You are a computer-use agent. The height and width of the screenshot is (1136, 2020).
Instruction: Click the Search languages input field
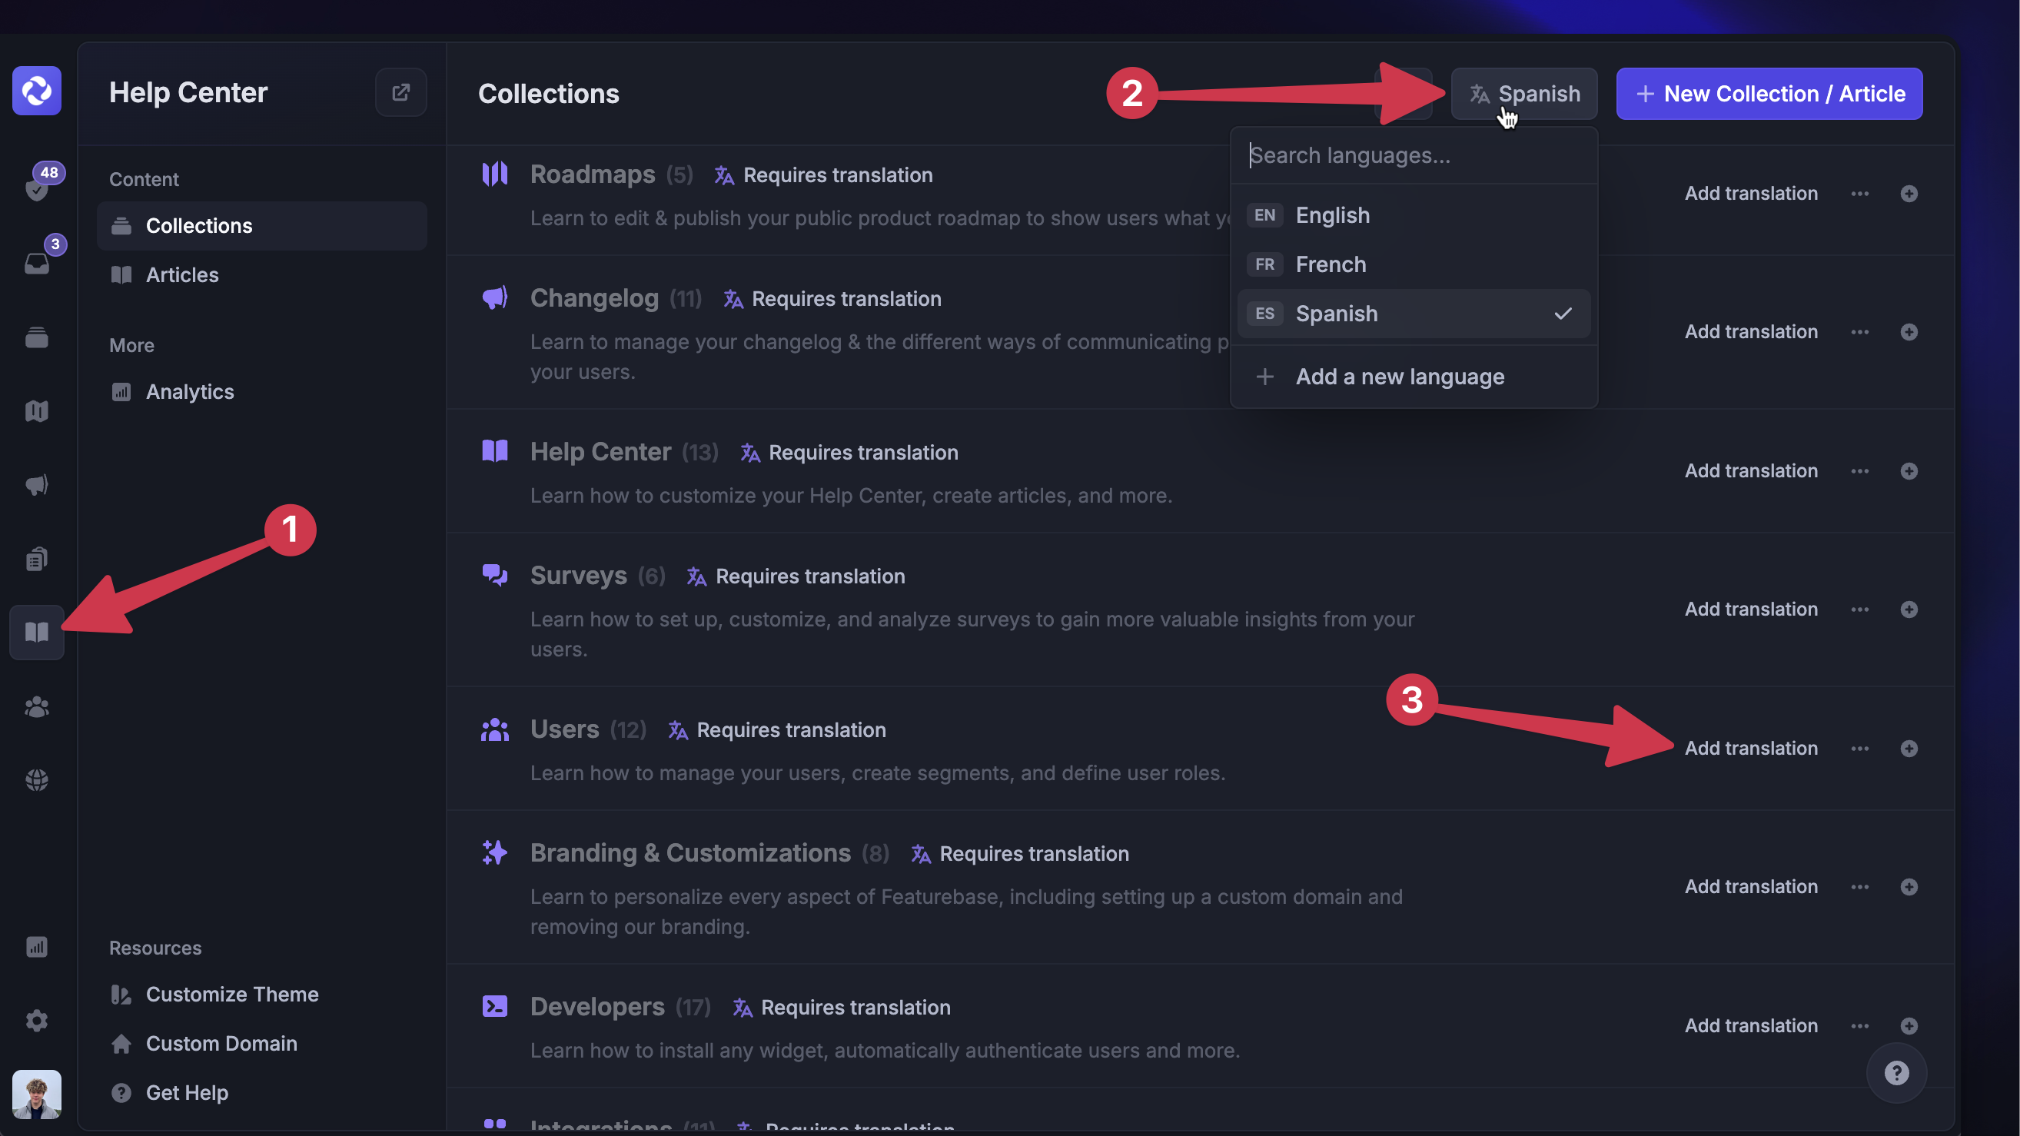click(x=1413, y=155)
